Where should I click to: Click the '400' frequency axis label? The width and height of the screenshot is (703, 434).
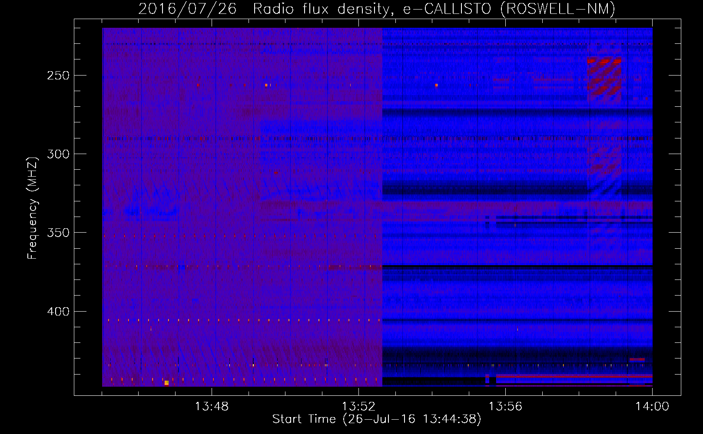pos(58,312)
